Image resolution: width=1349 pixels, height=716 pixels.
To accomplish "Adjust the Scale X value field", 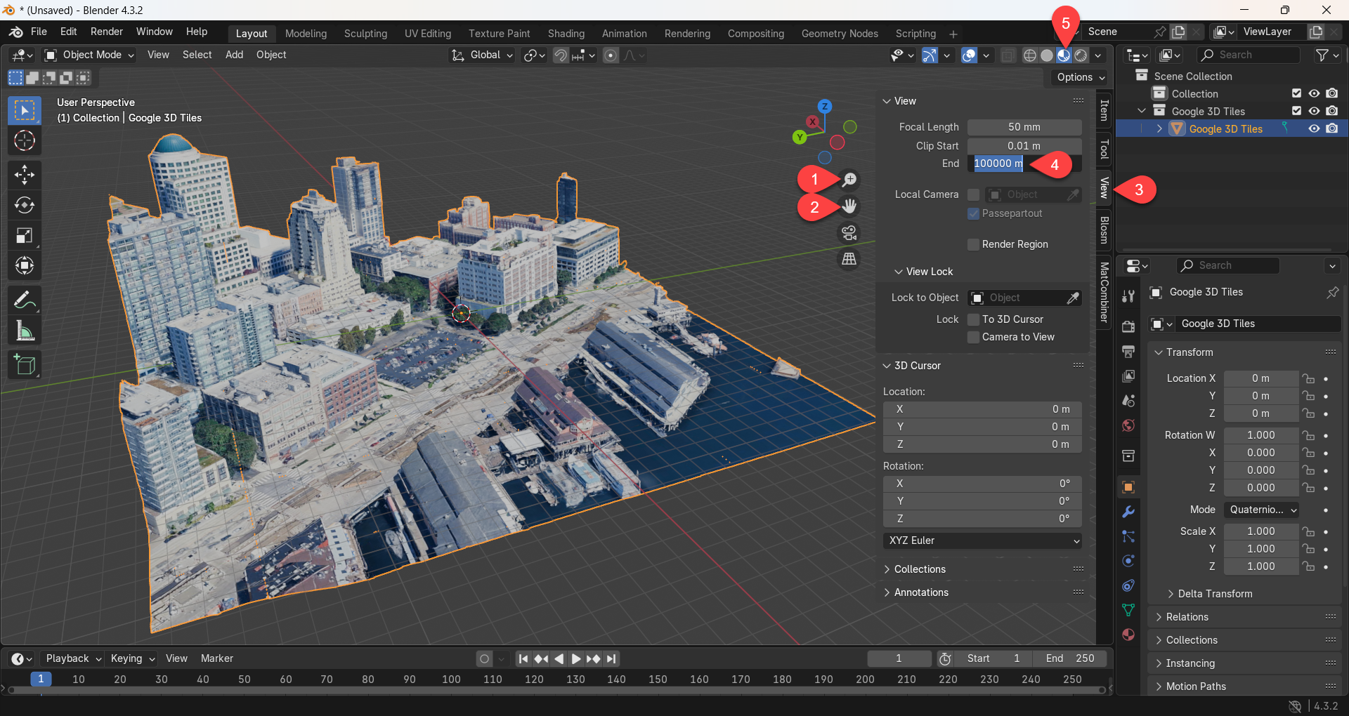I will (x=1261, y=531).
